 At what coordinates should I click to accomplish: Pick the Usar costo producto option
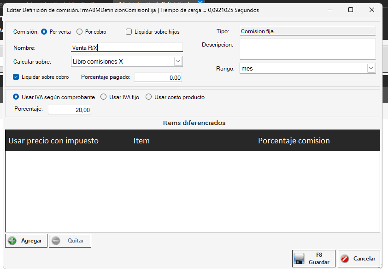[x=149, y=97]
